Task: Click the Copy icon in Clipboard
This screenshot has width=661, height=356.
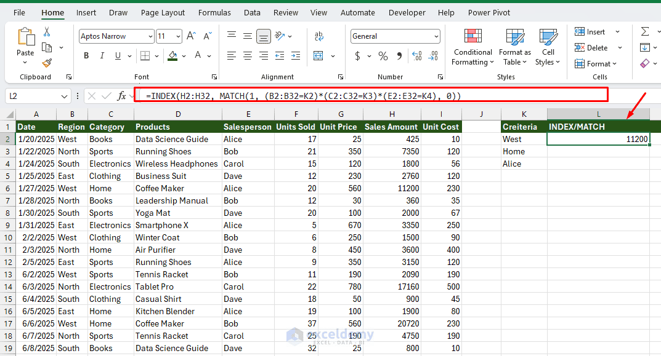Action: [47, 47]
